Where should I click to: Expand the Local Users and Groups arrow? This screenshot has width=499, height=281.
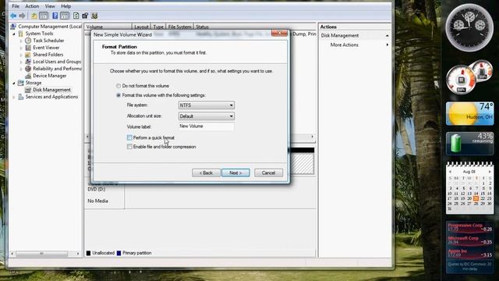pyautogui.click(x=21, y=62)
